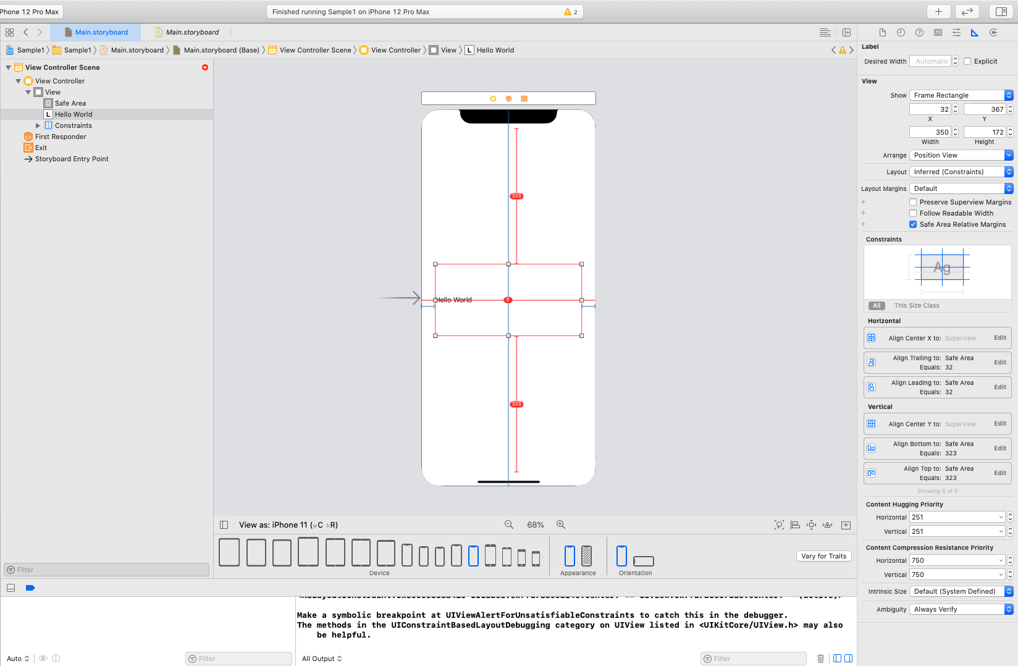Open the Intrinsic Size dropdown
1018x666 pixels.
click(961, 591)
